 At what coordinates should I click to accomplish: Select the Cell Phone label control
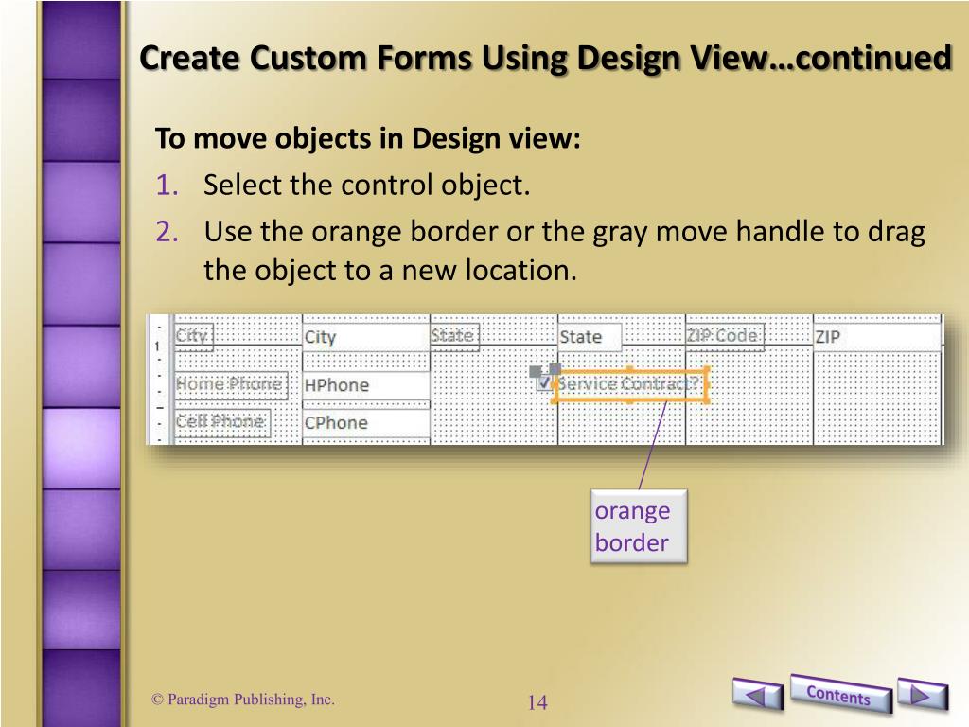click(x=222, y=423)
